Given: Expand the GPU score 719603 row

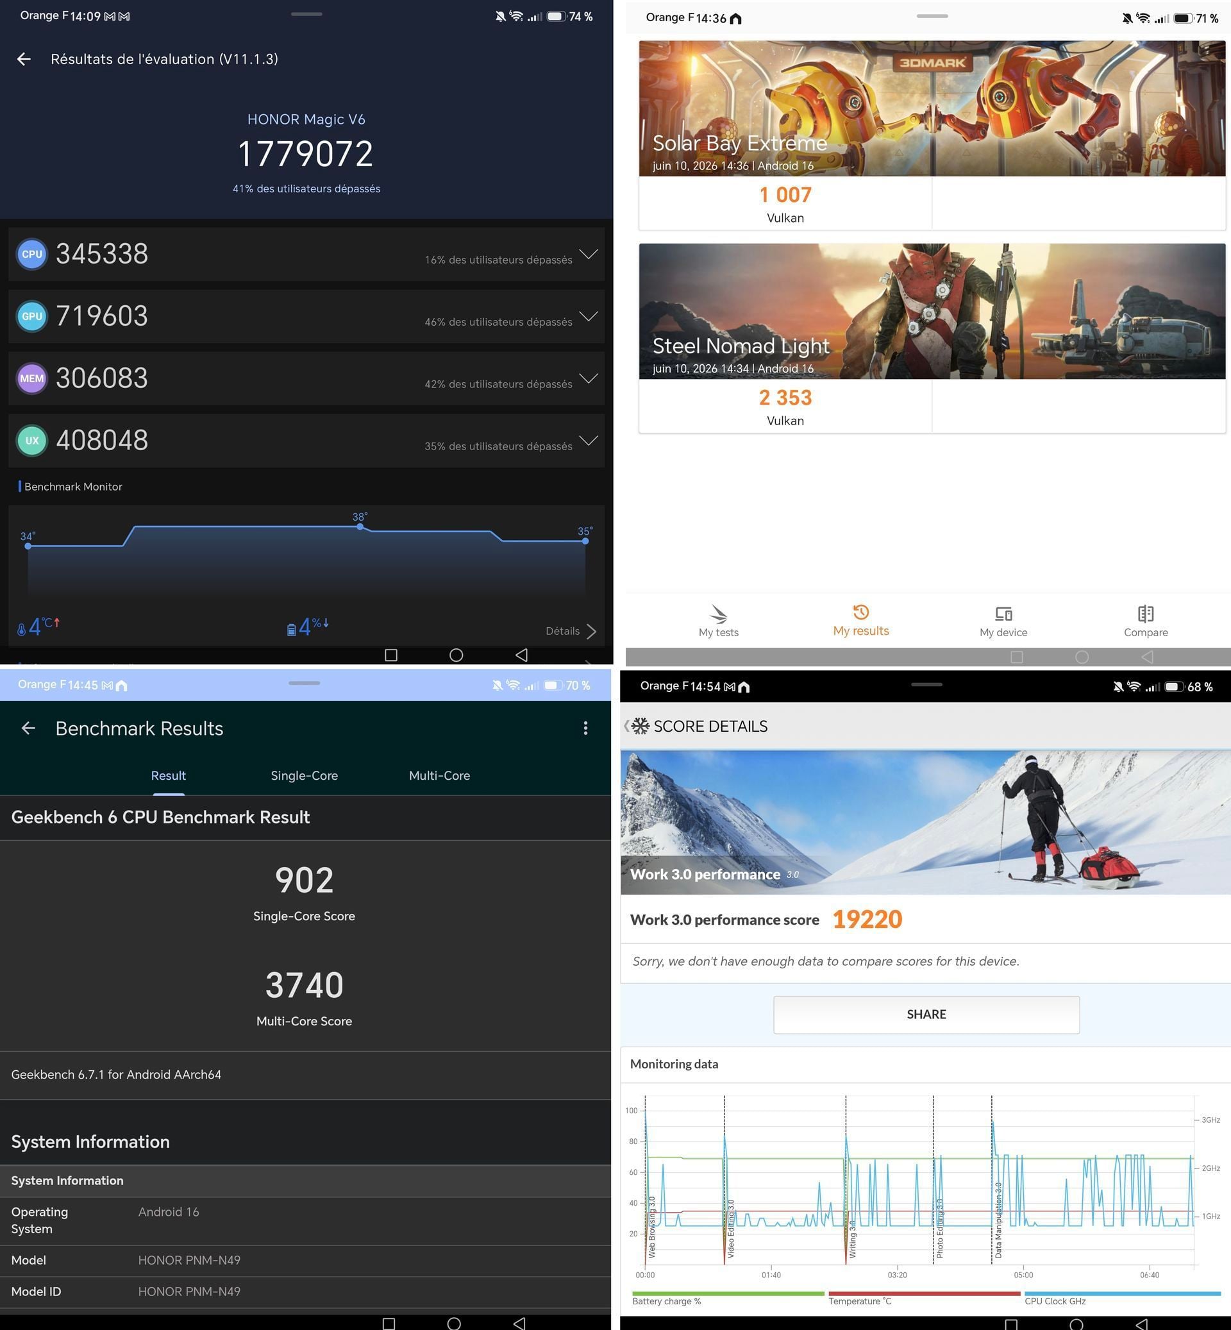Looking at the screenshot, I should [306, 316].
